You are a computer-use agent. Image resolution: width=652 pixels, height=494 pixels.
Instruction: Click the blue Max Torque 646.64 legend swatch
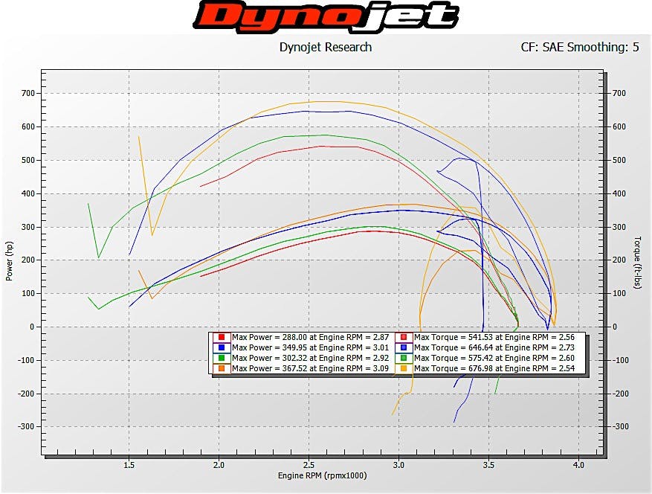[404, 347]
